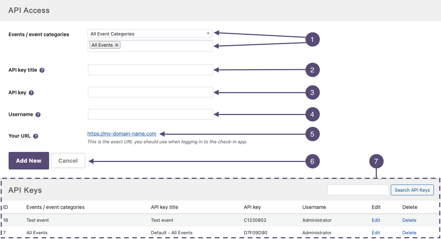Focus the API key title field

150,70
